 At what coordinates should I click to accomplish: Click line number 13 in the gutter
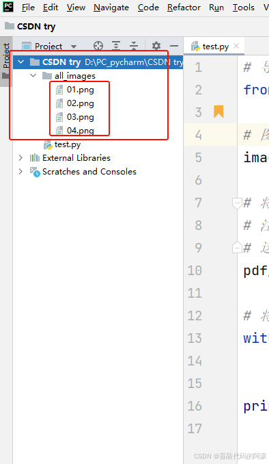pos(195,338)
